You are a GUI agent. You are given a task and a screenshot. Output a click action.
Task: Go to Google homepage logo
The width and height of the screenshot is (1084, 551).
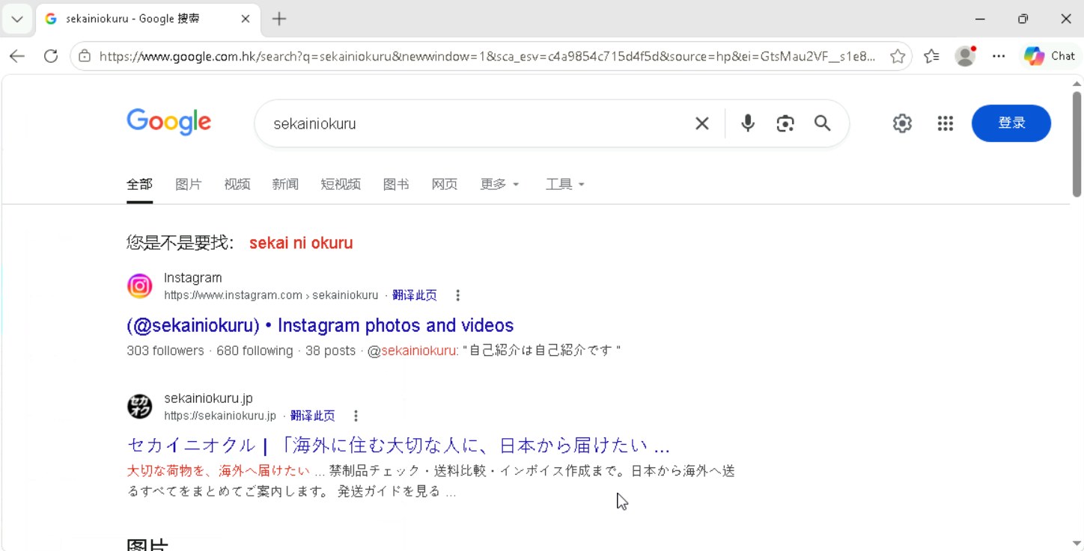click(169, 123)
